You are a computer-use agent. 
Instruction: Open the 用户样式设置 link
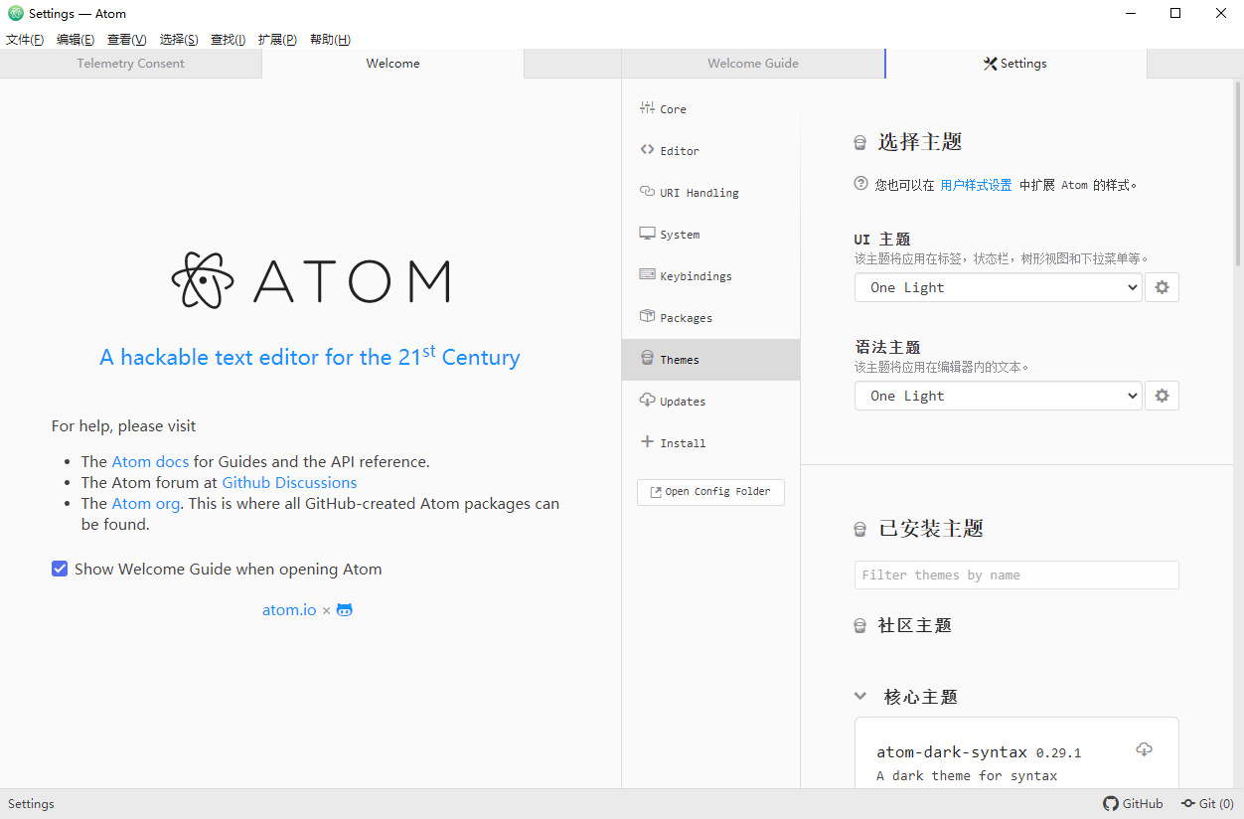point(976,185)
